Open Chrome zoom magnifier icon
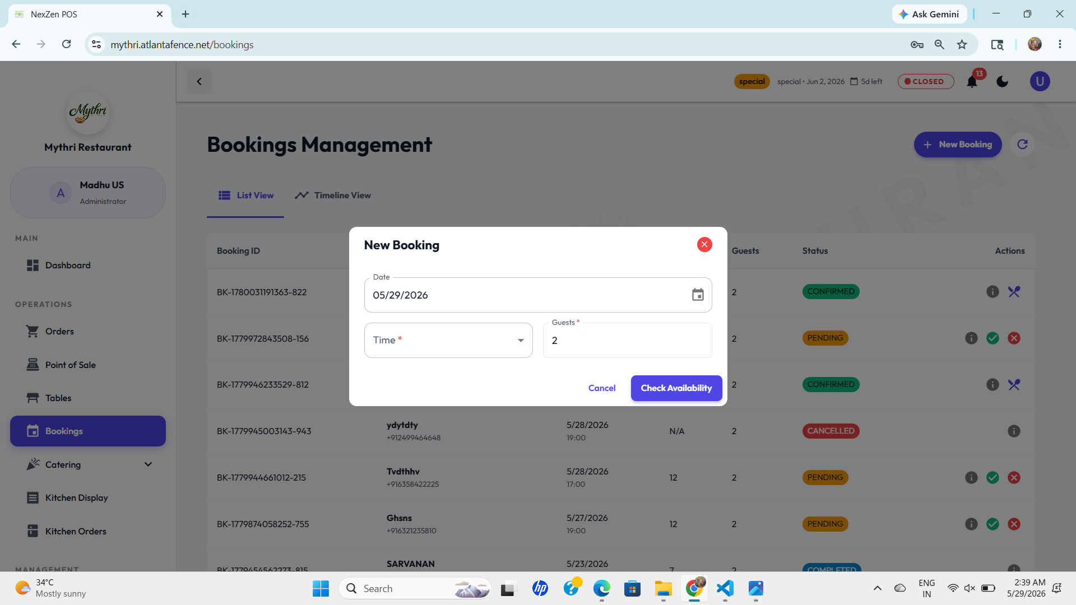Image resolution: width=1076 pixels, height=605 pixels. 939,44
